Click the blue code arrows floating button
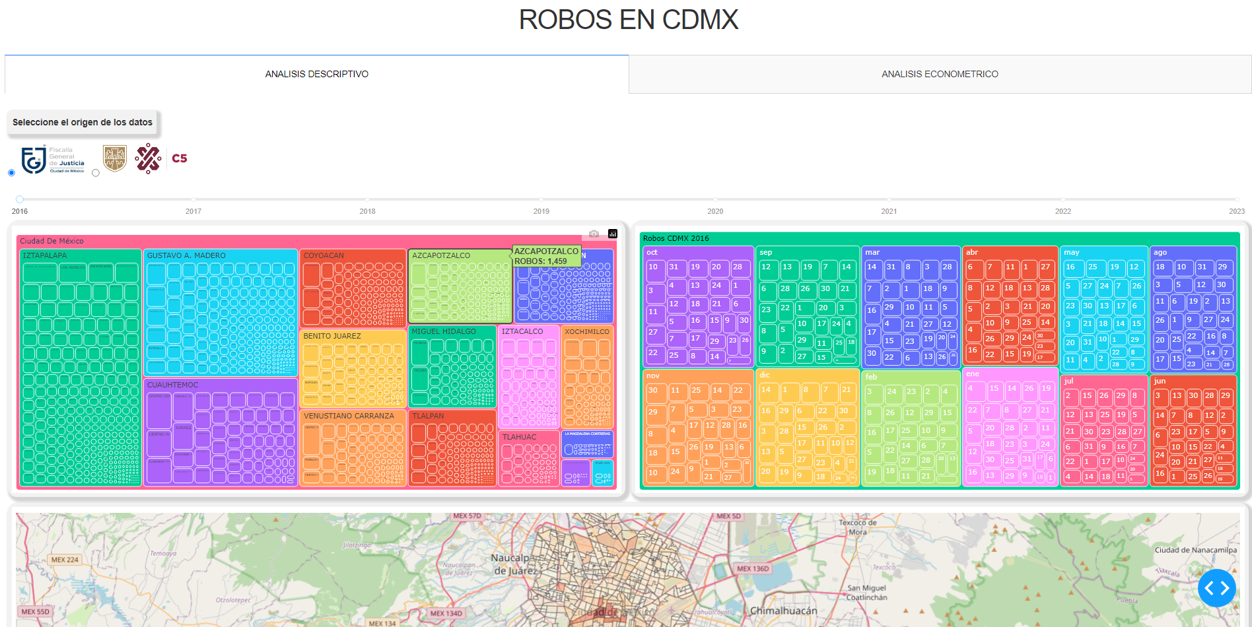 (x=1216, y=588)
